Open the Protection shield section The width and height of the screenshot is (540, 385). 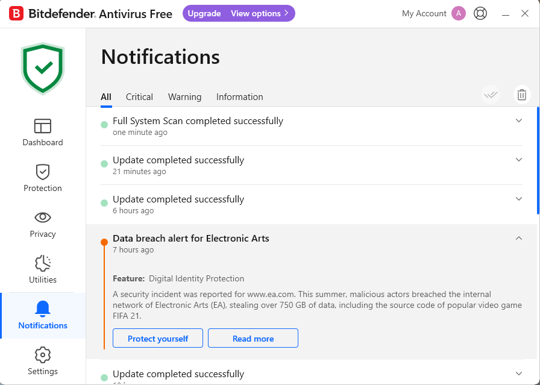tap(43, 178)
